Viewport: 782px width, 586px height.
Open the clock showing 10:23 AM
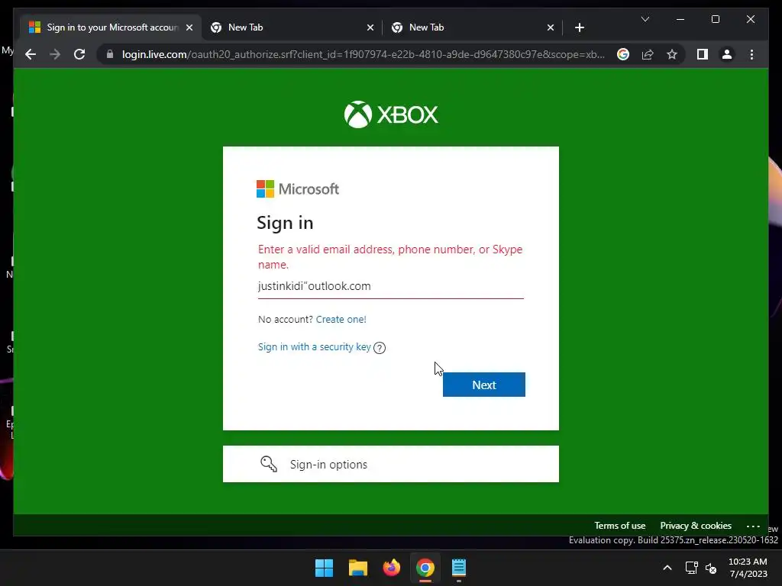(748, 568)
